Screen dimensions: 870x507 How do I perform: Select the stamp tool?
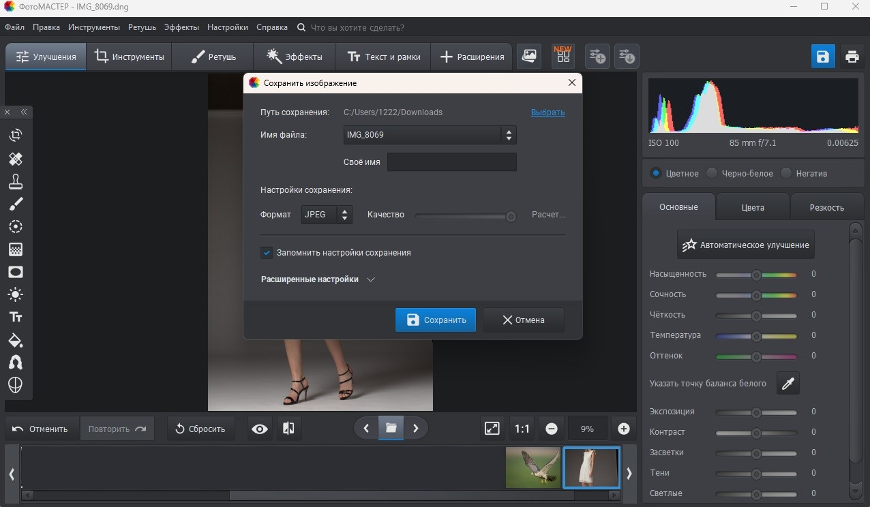[16, 181]
